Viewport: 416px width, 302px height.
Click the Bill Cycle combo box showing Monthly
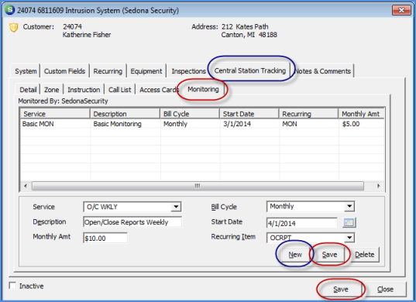311,206
